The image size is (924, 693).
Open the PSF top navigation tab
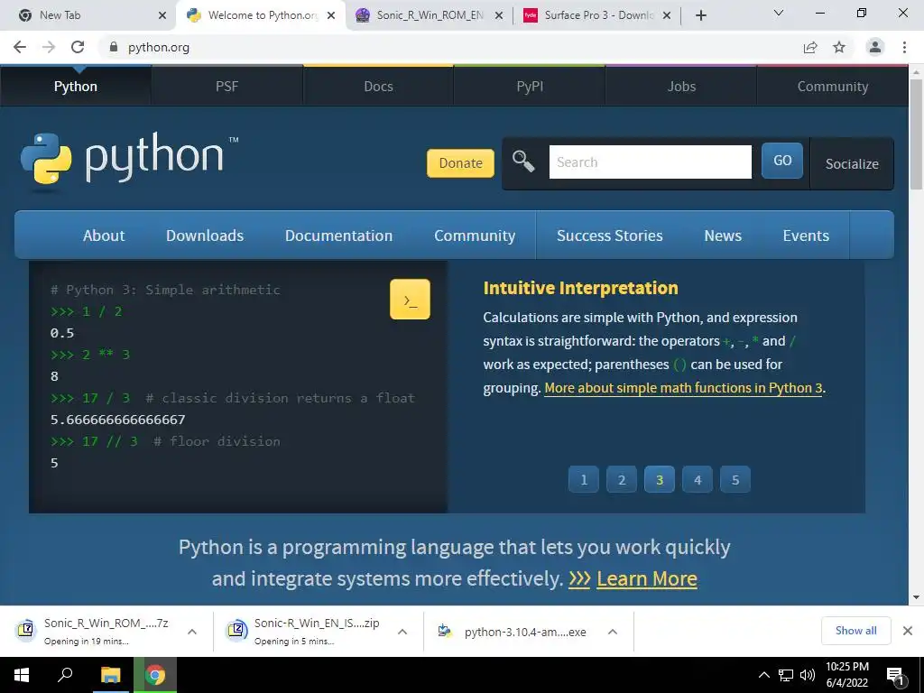click(x=226, y=86)
